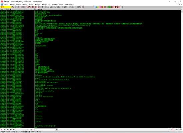Viewport: 183px width, 133px height.
Task: Click the Pause execution icon
Action: 24,7
